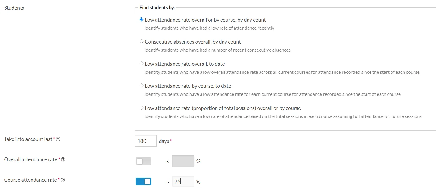Enable the Overall attendance rate switch

pos(144,161)
